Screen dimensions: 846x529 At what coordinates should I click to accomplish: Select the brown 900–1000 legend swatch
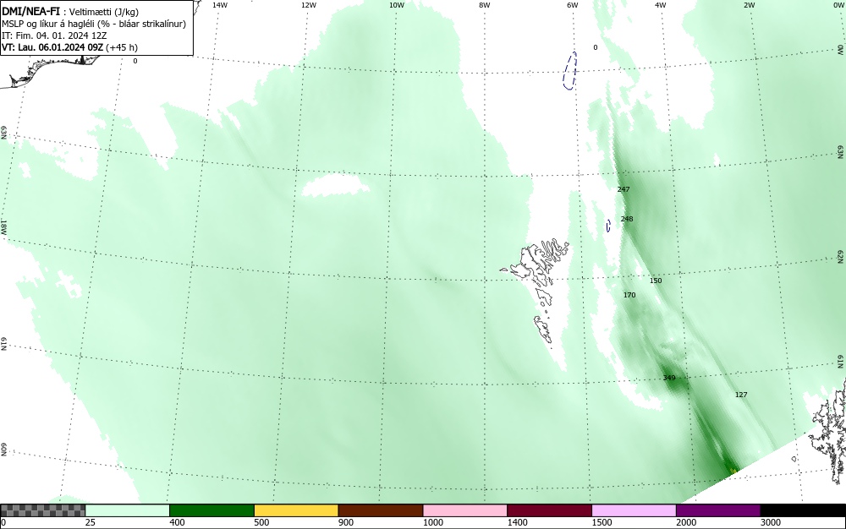point(381,510)
